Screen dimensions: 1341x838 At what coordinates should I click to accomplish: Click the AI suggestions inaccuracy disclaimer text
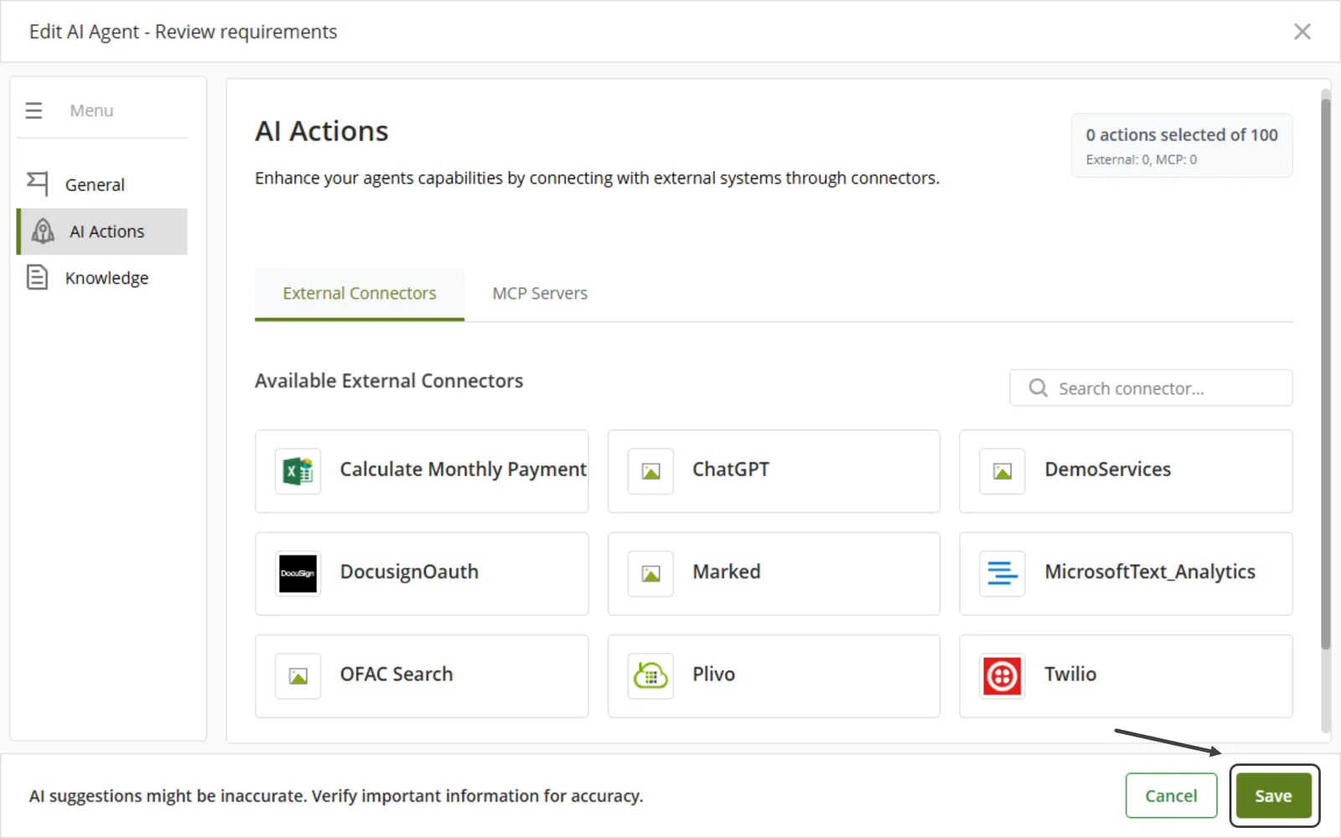[x=336, y=795]
